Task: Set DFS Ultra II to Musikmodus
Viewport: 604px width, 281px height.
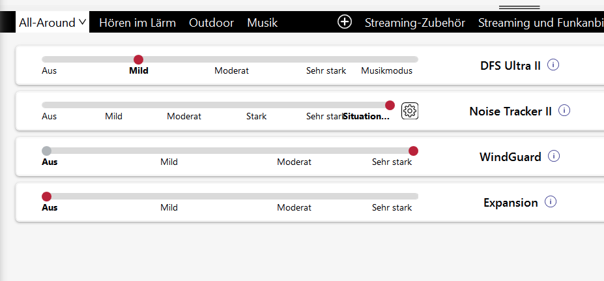Action: [x=387, y=59]
